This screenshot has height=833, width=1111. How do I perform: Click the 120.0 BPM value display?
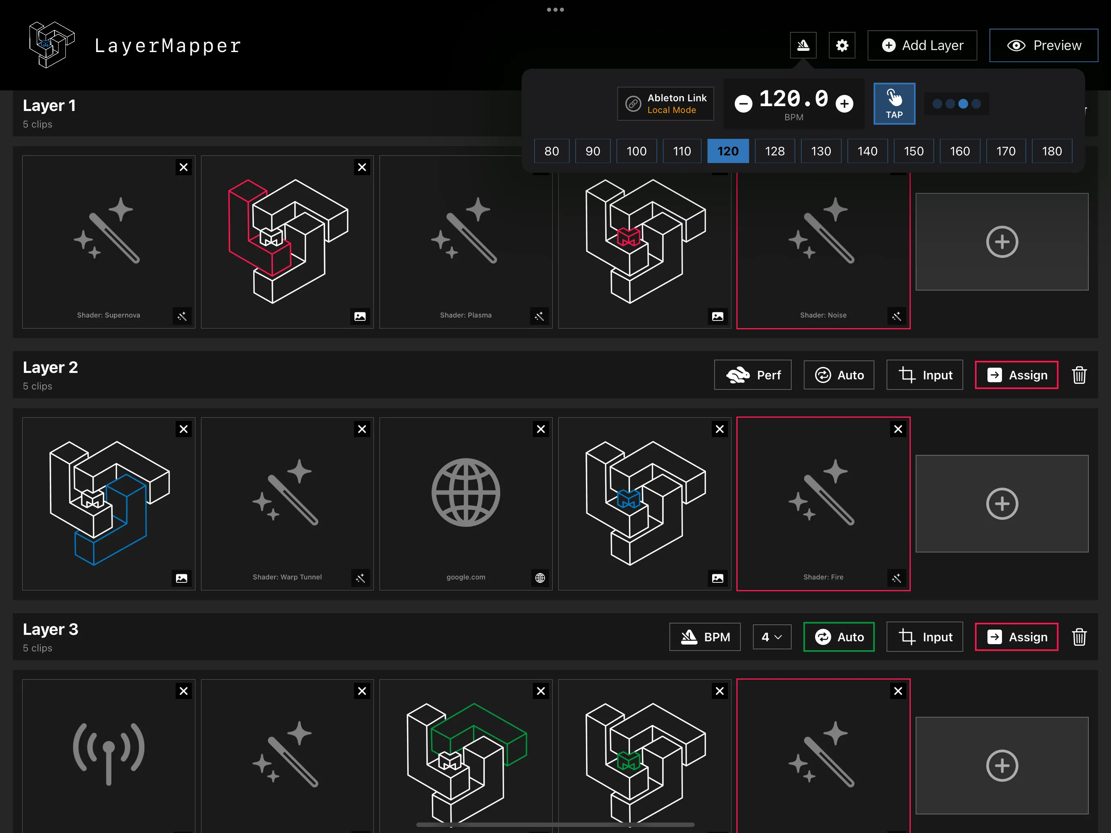click(794, 99)
